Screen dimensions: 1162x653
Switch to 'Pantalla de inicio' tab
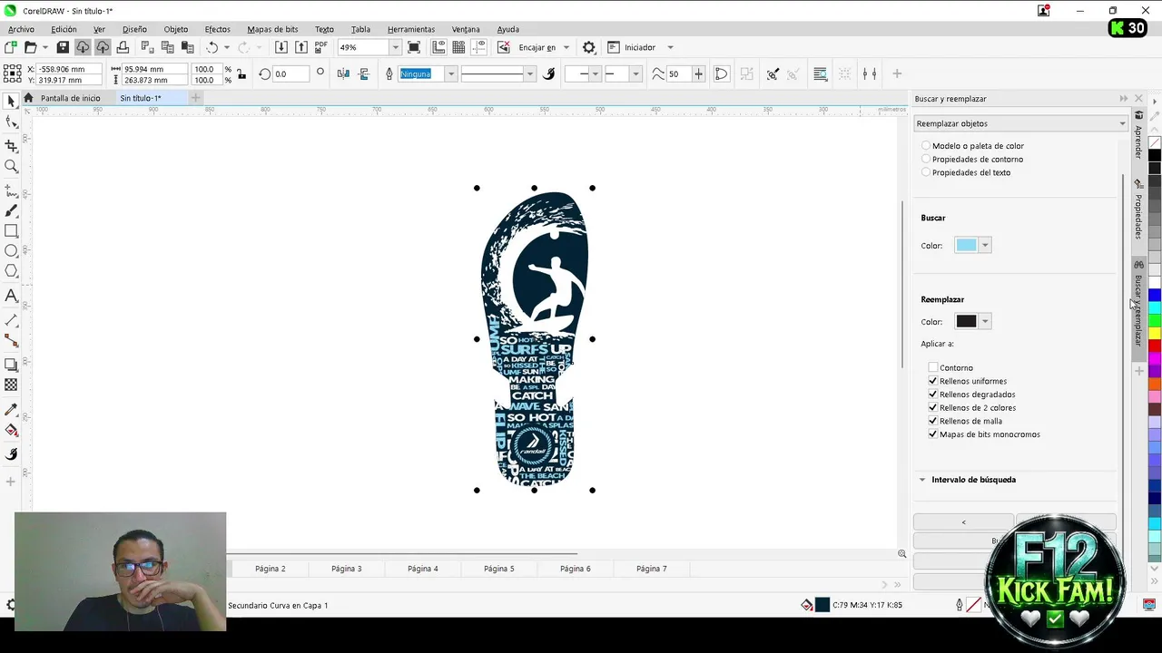71,98
